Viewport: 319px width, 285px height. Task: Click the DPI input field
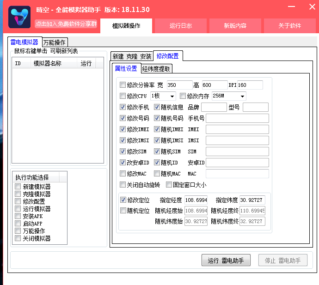point(250,85)
